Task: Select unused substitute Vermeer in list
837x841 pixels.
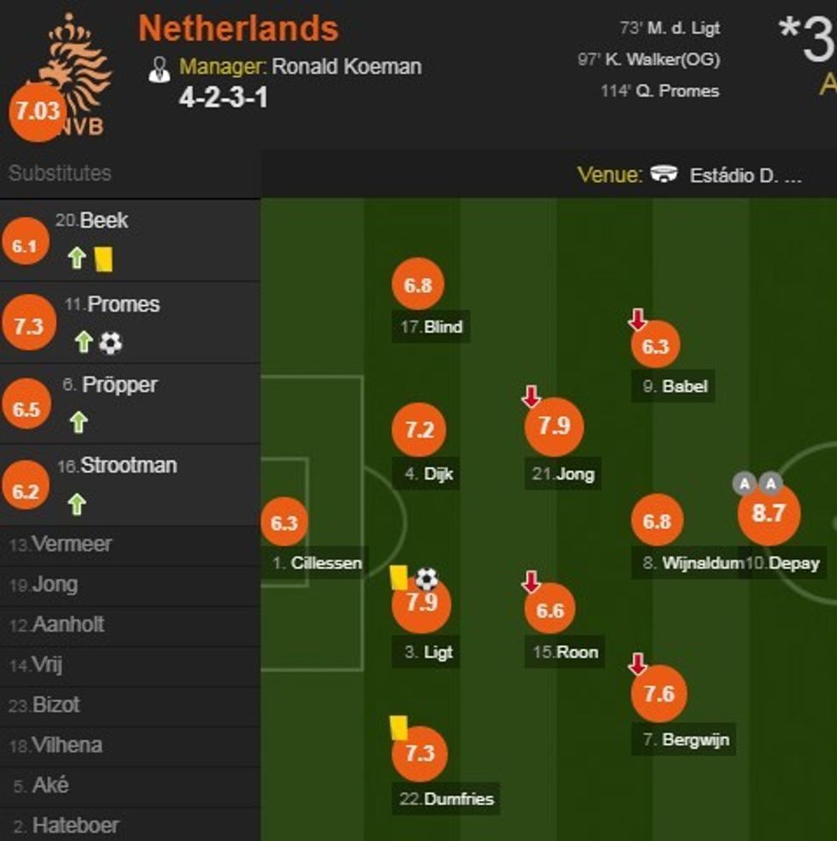Action: pyautogui.click(x=70, y=544)
